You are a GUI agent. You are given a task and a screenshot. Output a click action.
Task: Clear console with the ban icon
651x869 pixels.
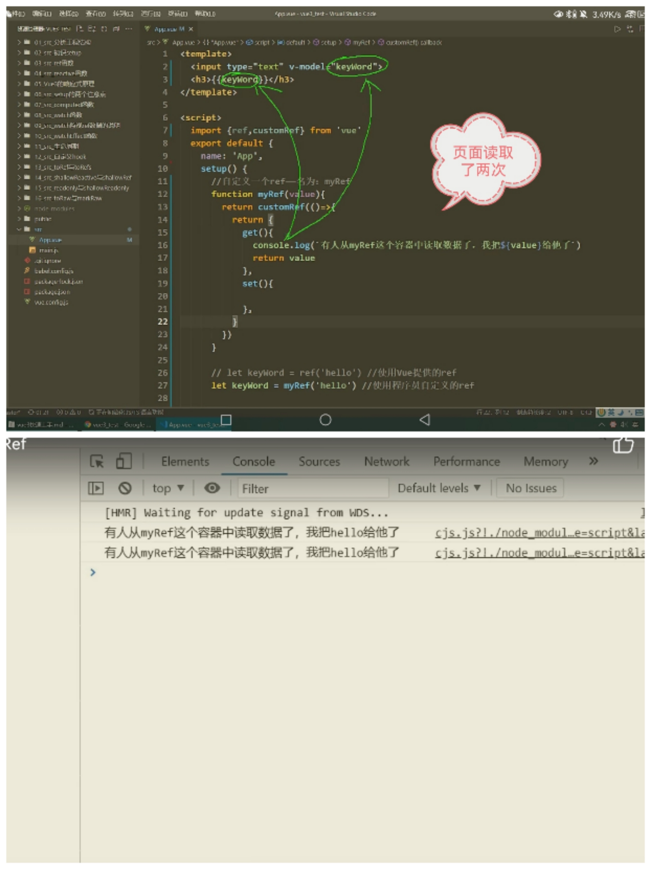pyautogui.click(x=125, y=488)
